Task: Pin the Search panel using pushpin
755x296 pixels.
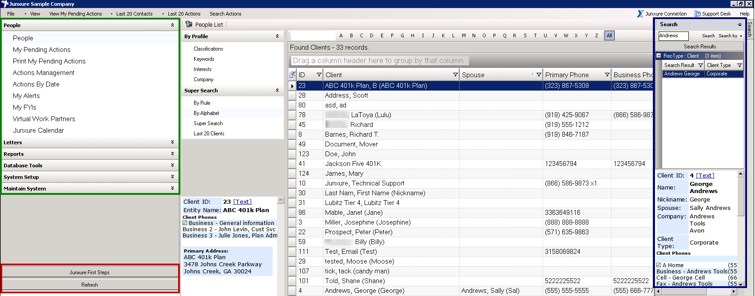Action: click(739, 25)
